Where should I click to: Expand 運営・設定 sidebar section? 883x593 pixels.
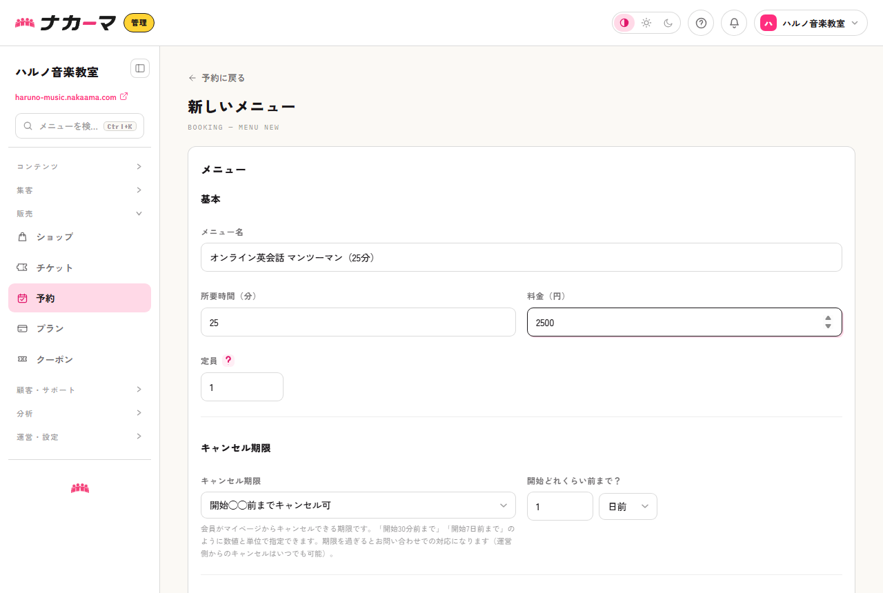(79, 437)
